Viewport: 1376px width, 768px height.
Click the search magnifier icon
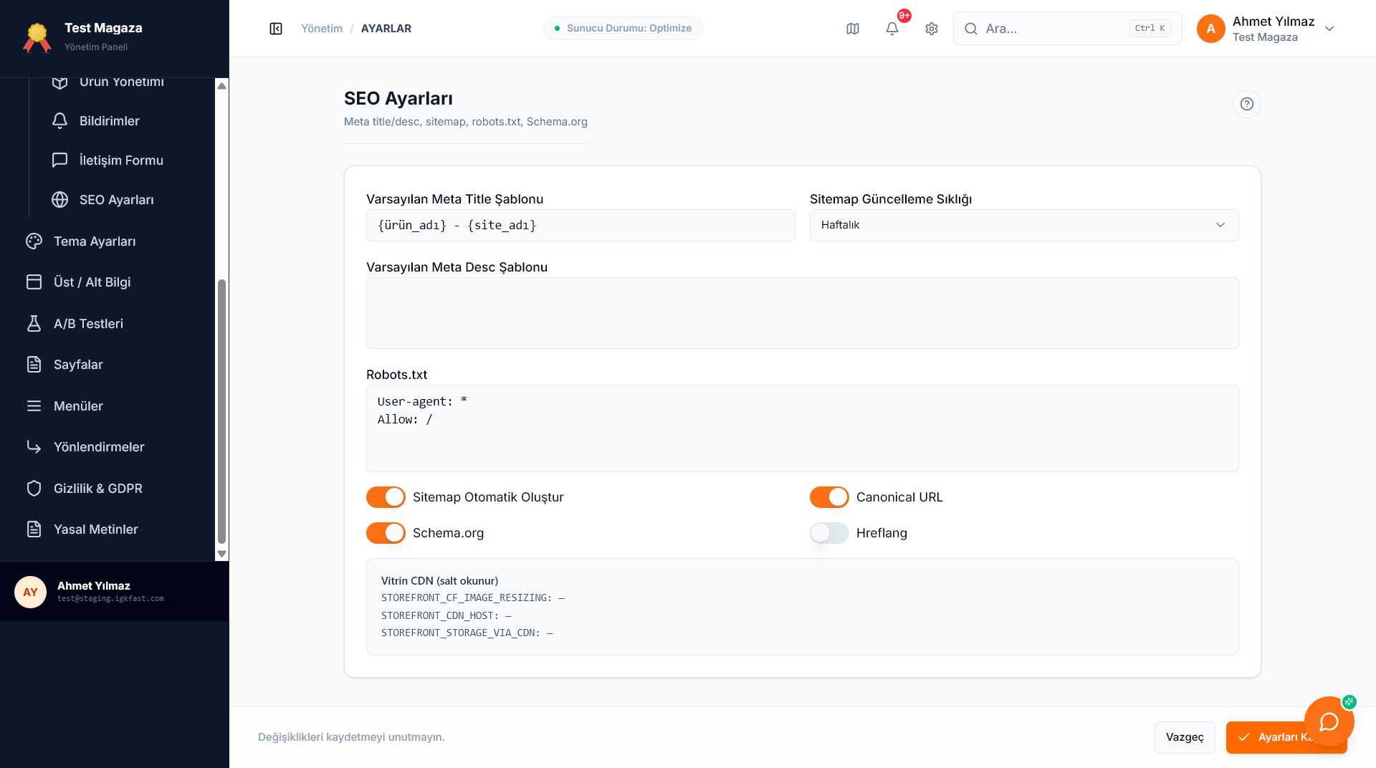[x=971, y=29]
